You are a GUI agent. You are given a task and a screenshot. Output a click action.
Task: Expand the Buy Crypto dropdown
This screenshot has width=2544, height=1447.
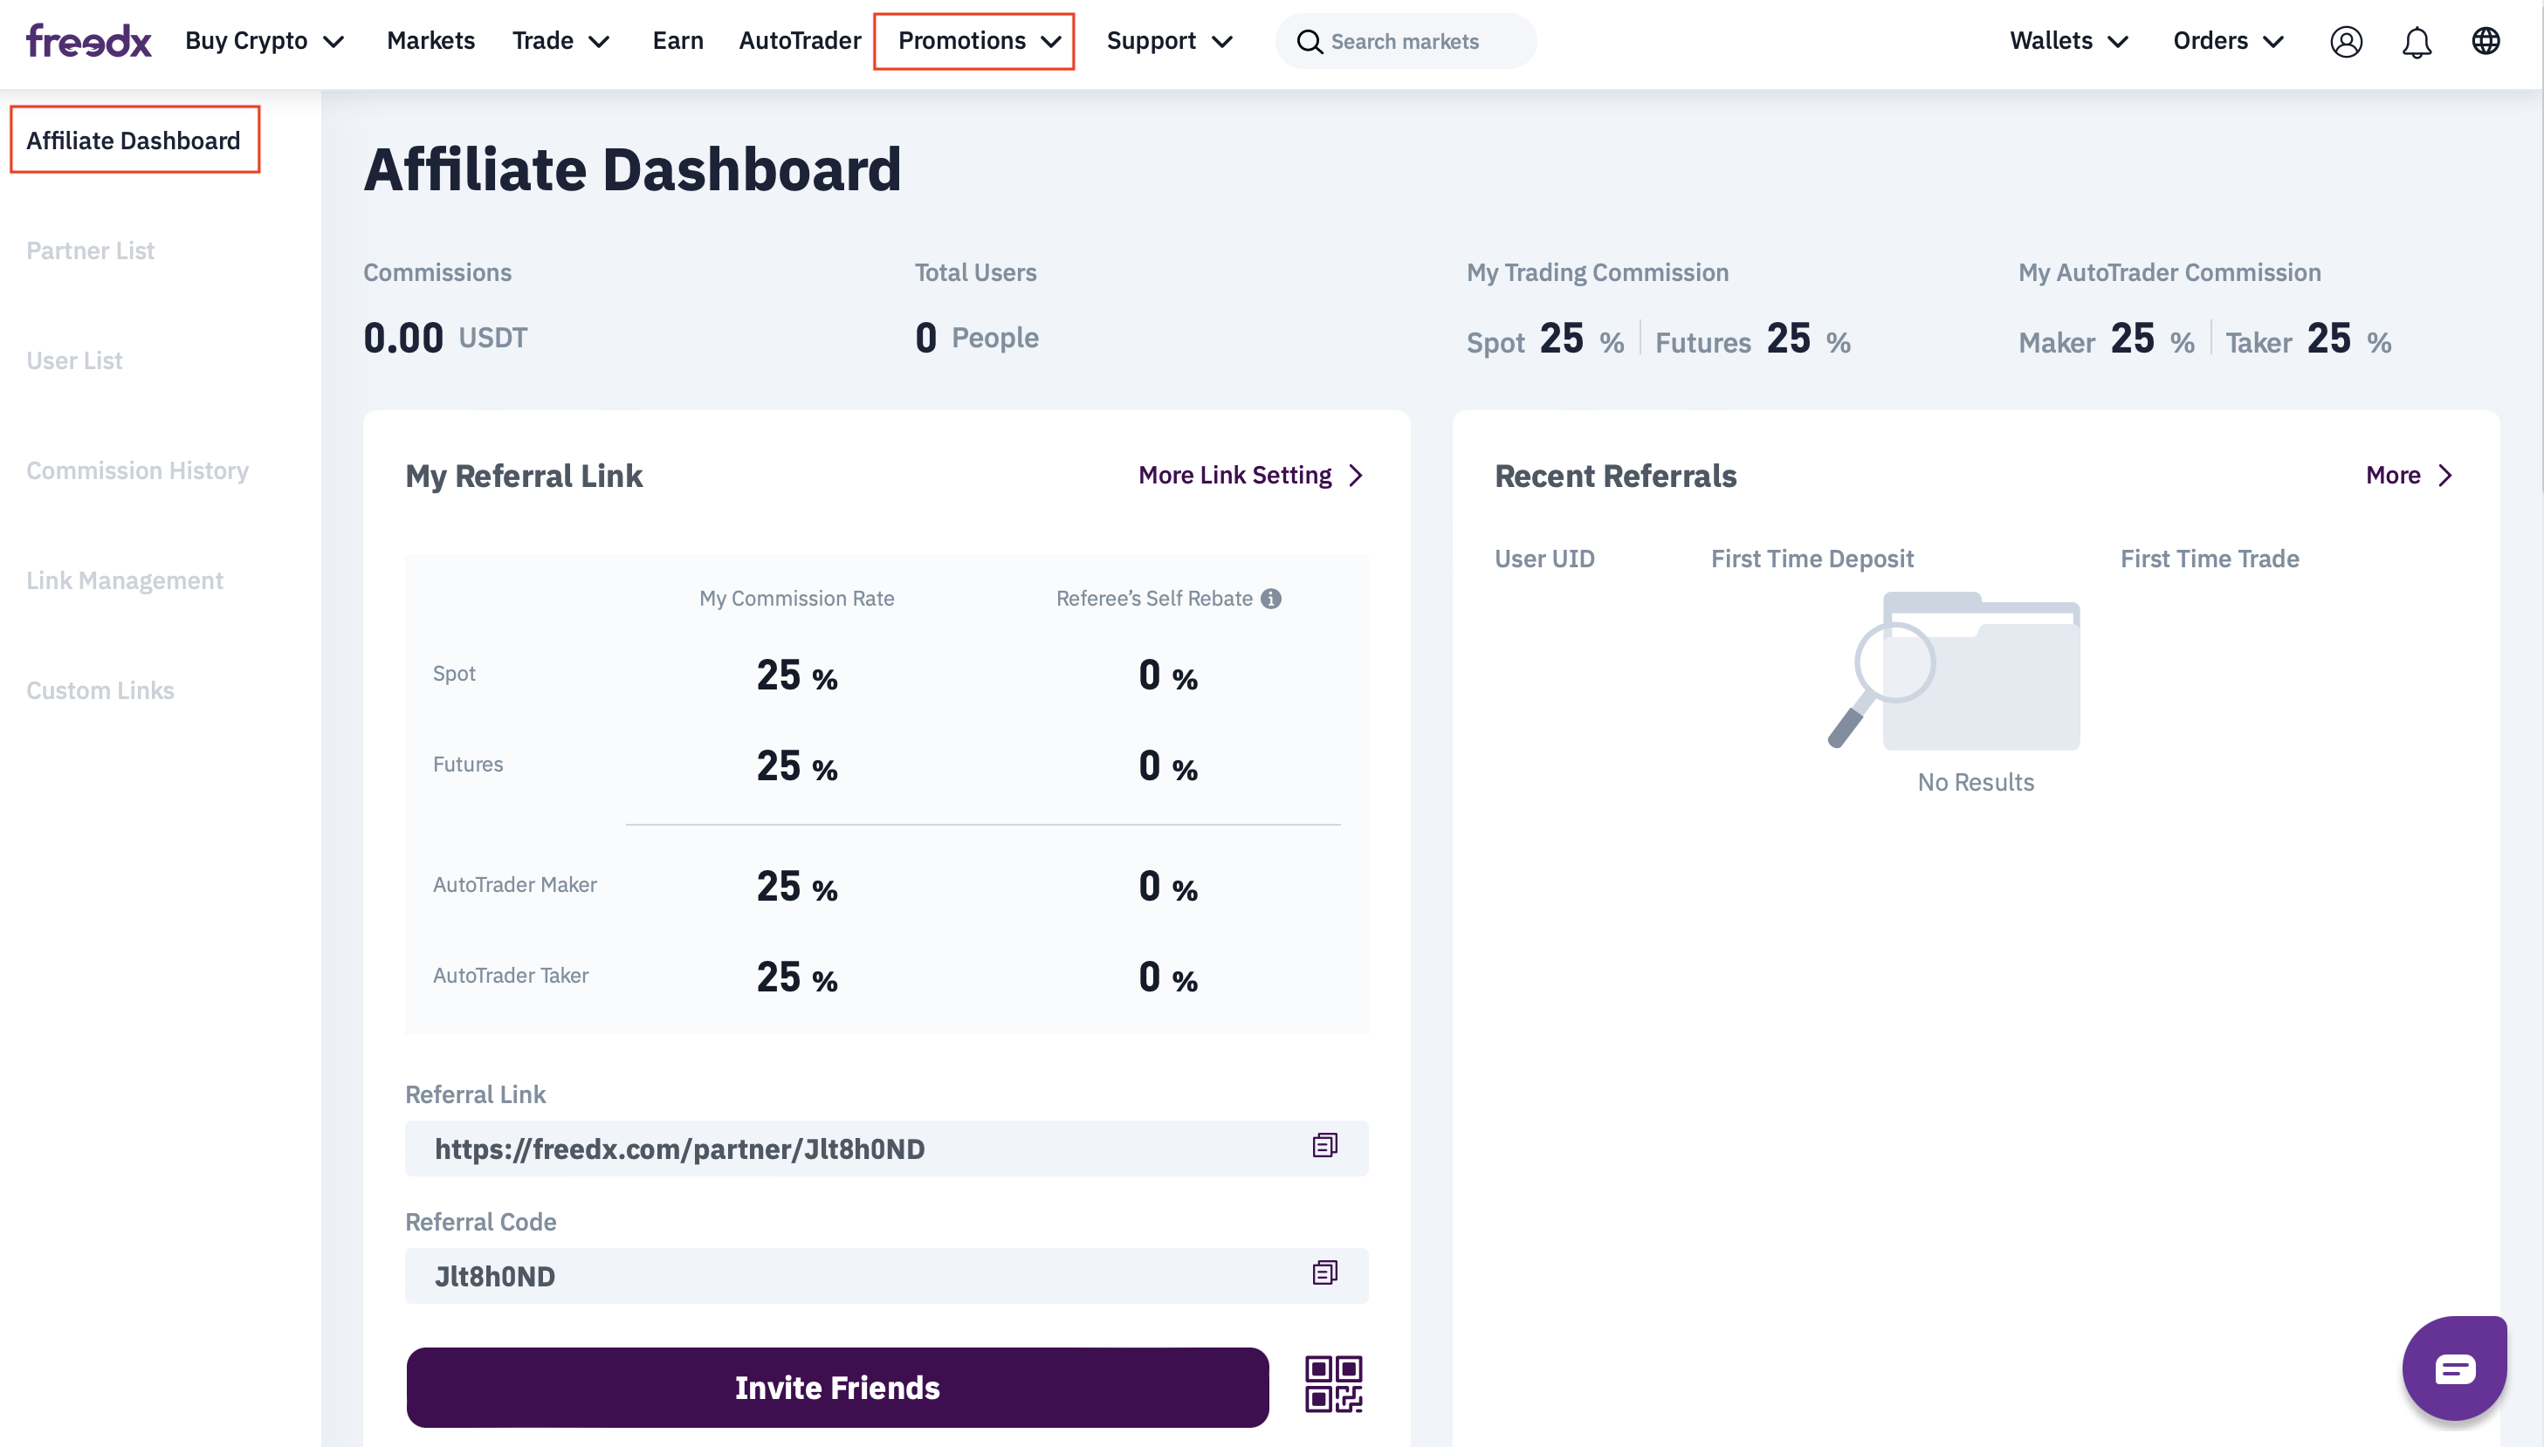click(265, 41)
